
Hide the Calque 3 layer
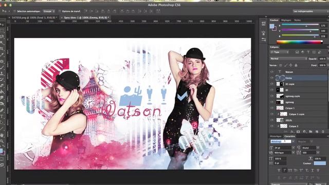(272, 126)
